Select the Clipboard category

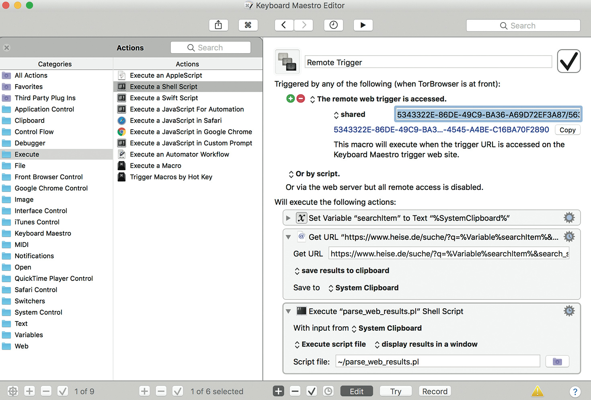pos(29,120)
